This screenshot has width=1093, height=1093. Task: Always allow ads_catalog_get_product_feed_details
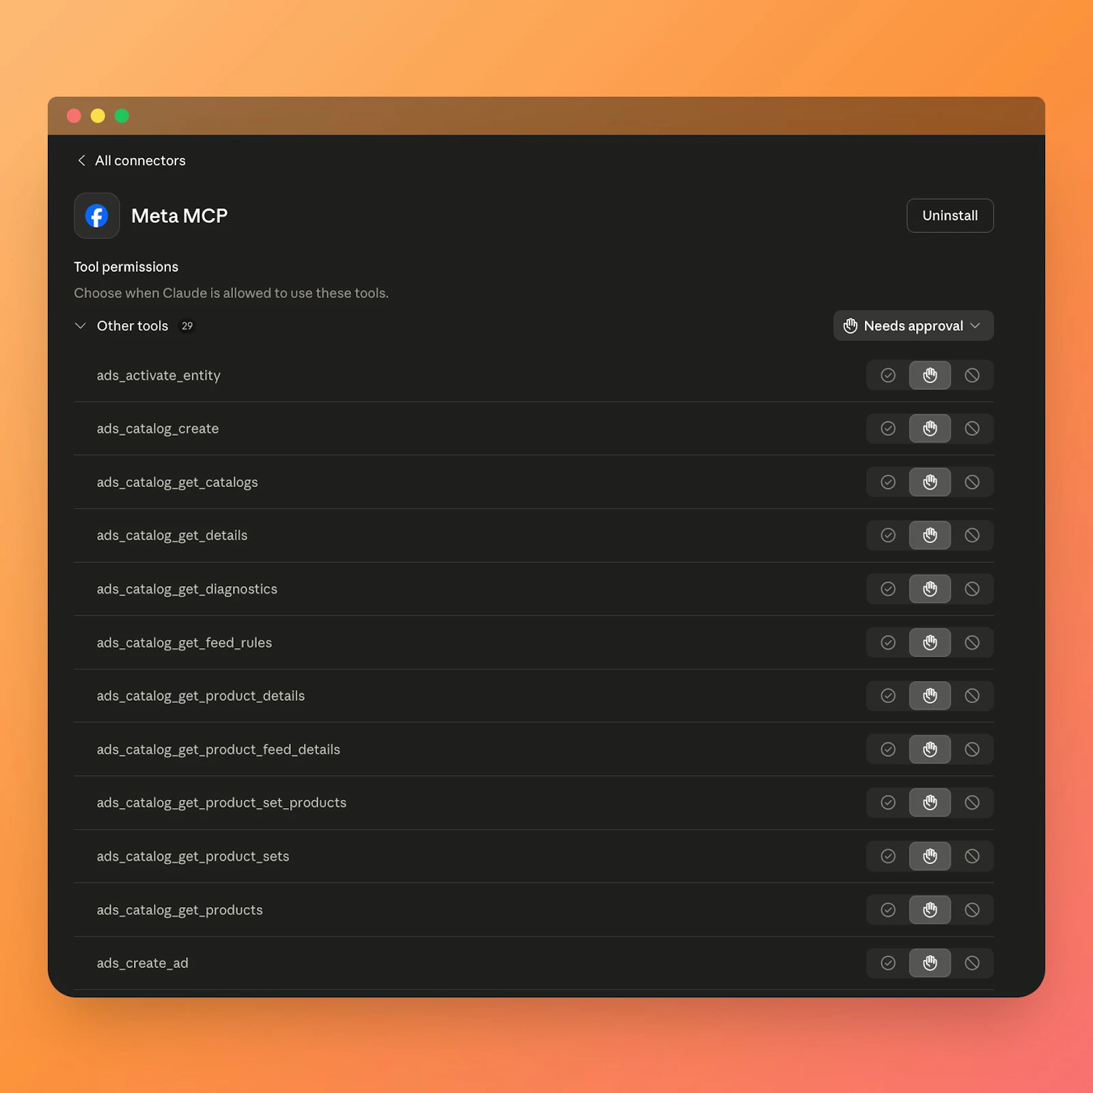[888, 749]
